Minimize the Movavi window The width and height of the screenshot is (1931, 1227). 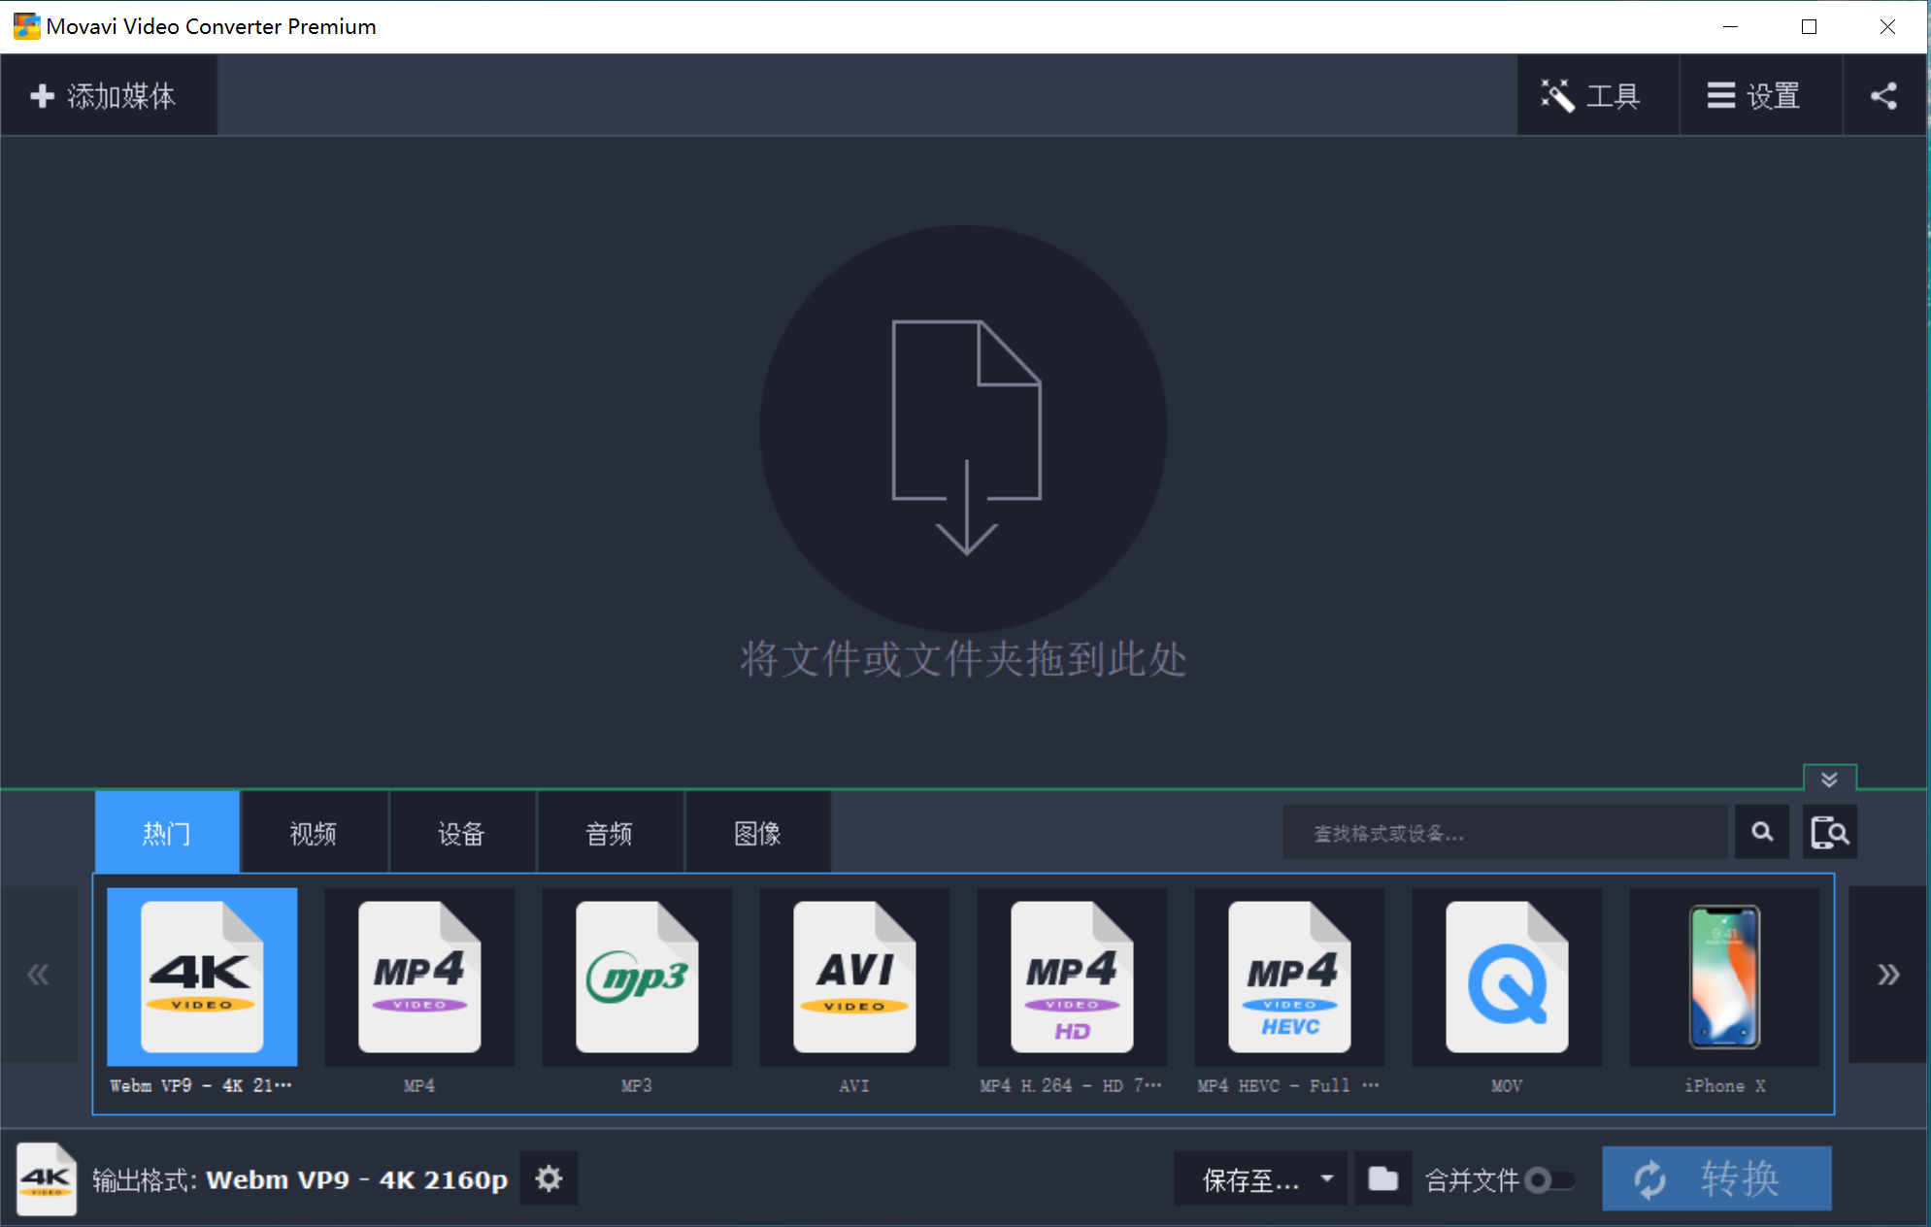tap(1730, 26)
